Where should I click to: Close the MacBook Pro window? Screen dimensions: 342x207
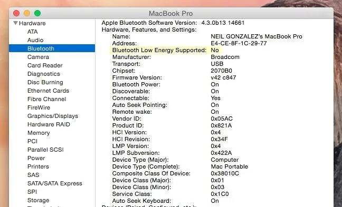click(16, 13)
